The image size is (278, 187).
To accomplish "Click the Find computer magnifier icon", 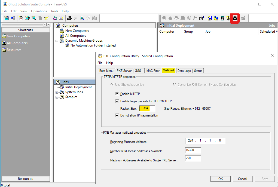I will point(82,18).
